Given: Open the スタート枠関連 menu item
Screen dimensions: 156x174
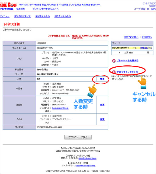Looking at the screenshot, I should pyautogui.click(x=35, y=5).
